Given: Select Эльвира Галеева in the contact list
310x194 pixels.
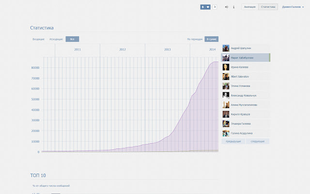Looking at the screenshot, I should pyautogui.click(x=246, y=124).
